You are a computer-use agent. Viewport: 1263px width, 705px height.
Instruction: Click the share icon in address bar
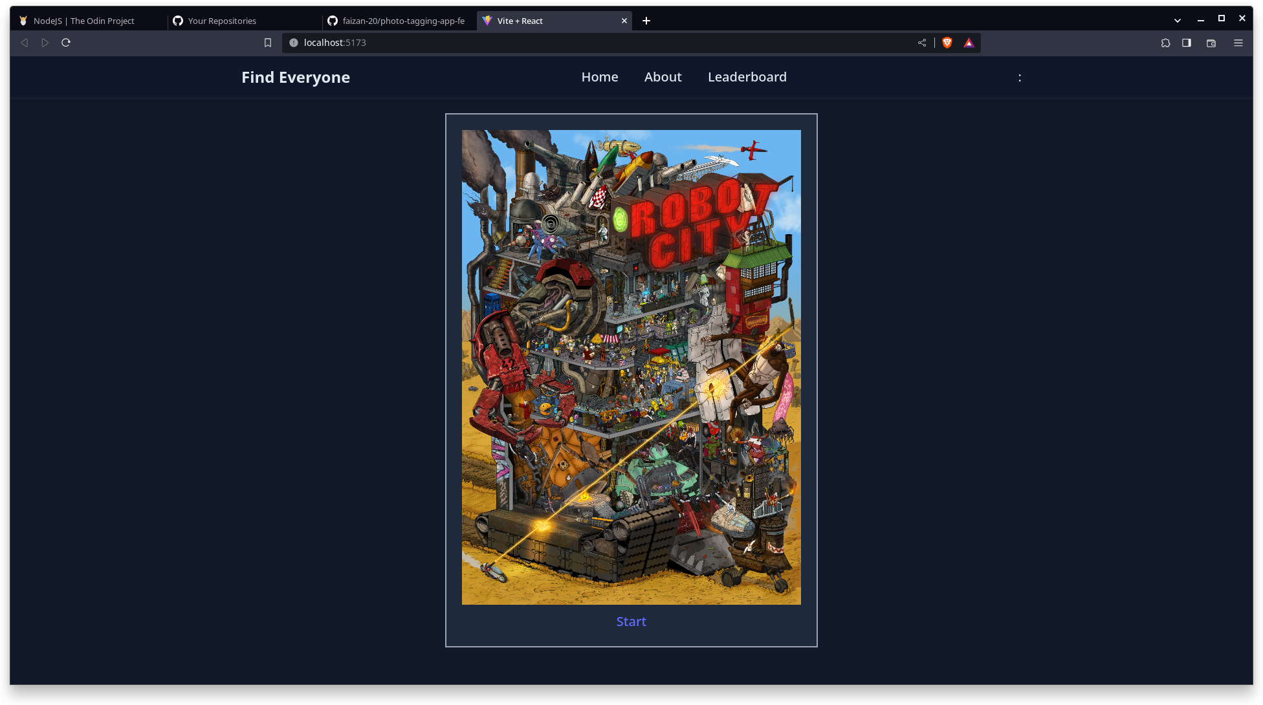tap(922, 43)
